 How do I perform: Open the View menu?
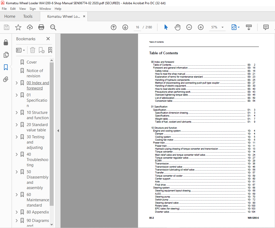[22, 9]
